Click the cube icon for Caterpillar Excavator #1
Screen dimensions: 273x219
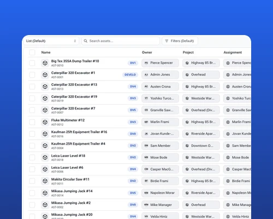pyautogui.click(x=45, y=75)
